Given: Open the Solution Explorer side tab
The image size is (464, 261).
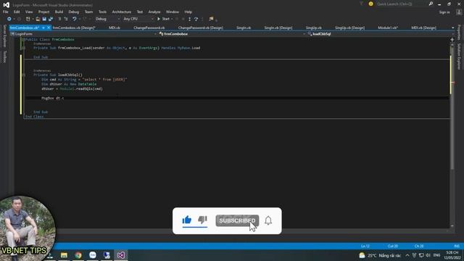Looking at the screenshot, I should 459,57.
